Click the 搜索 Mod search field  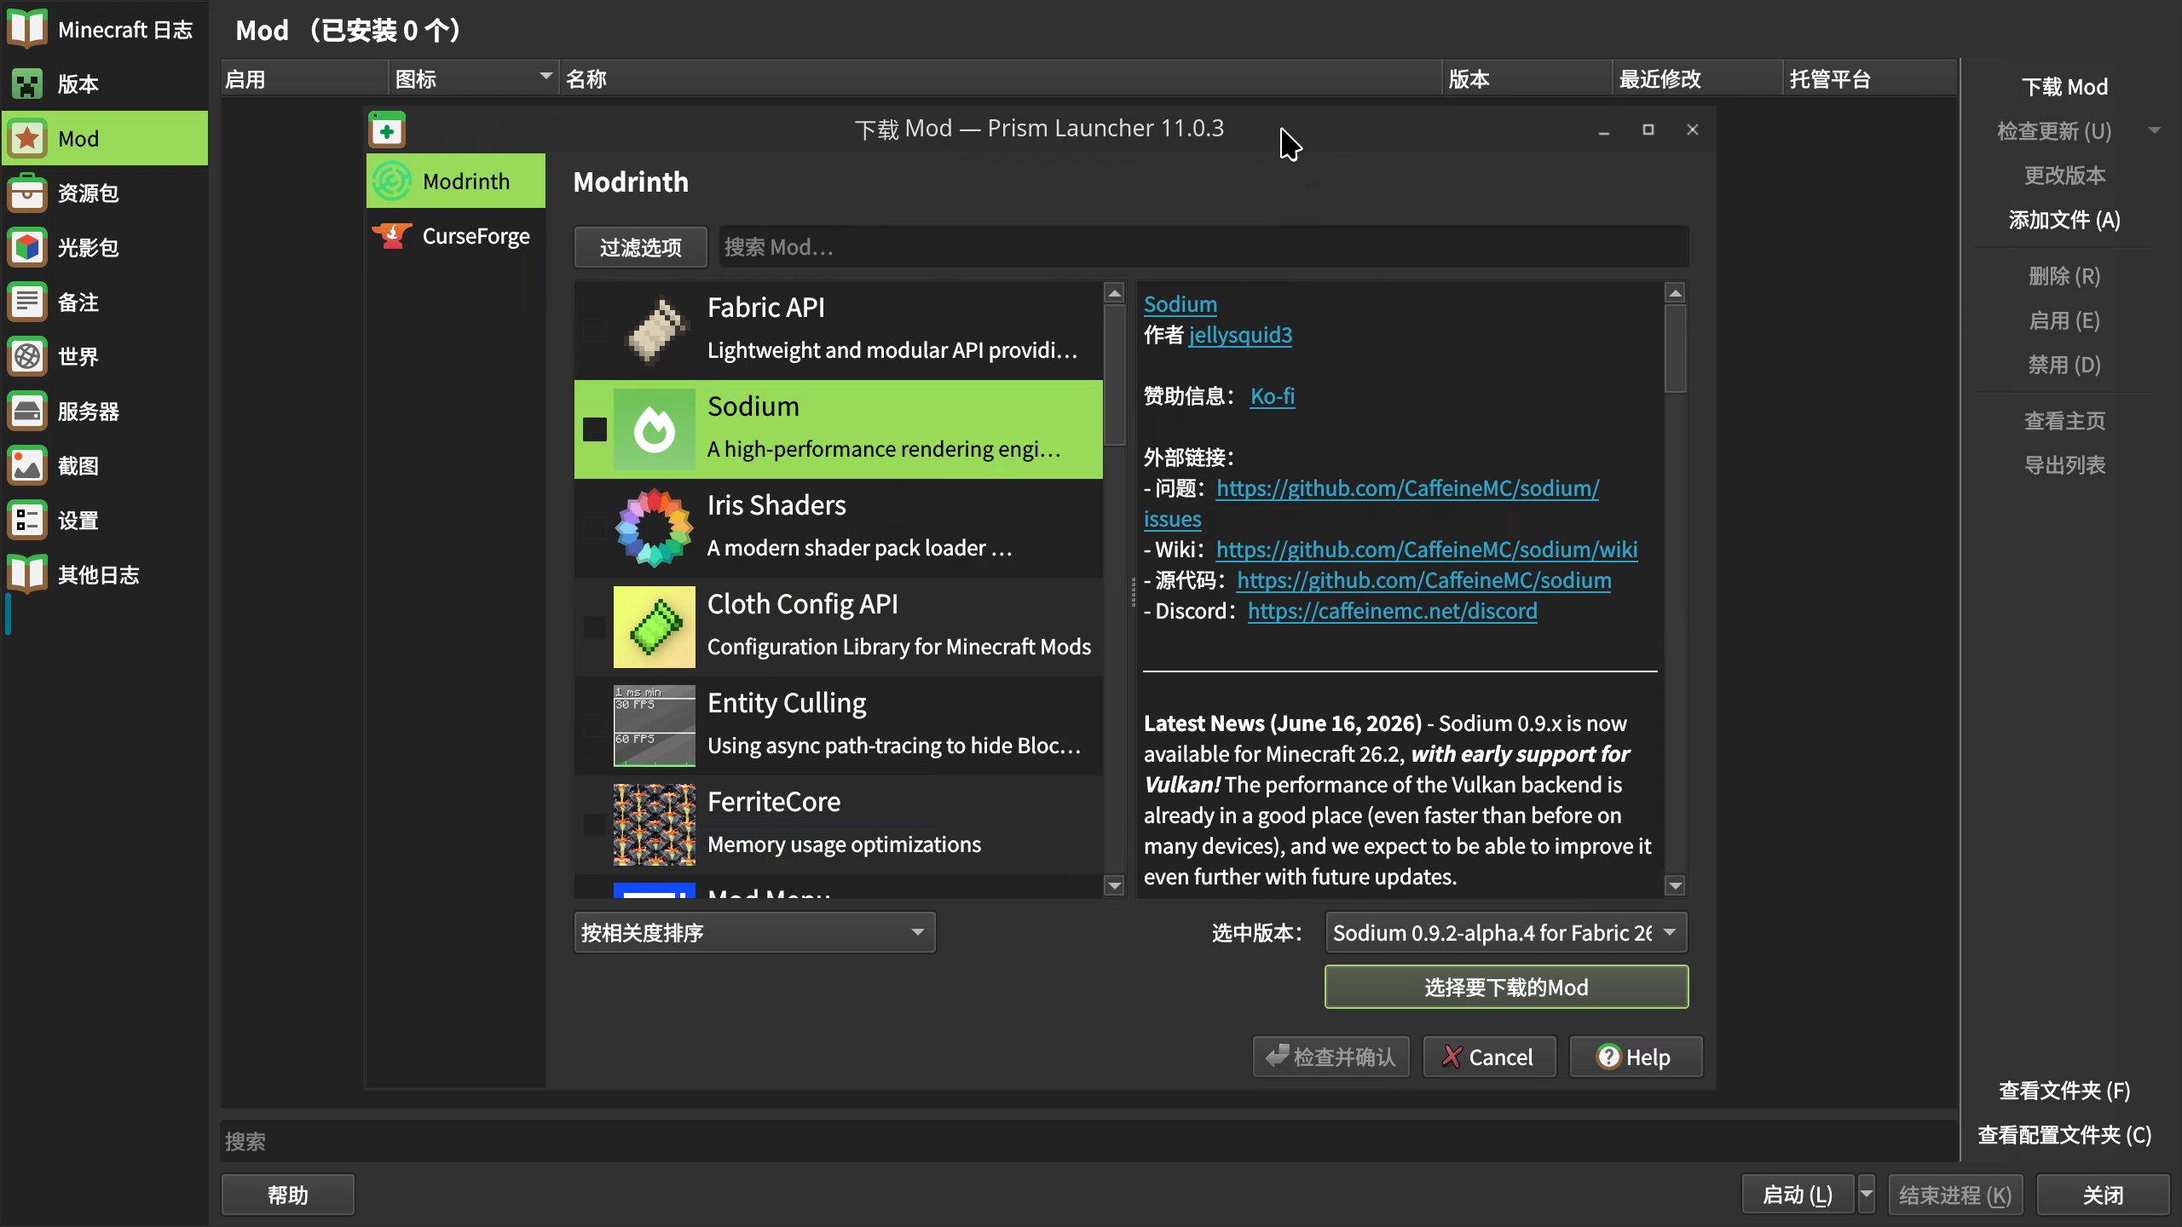(1204, 247)
